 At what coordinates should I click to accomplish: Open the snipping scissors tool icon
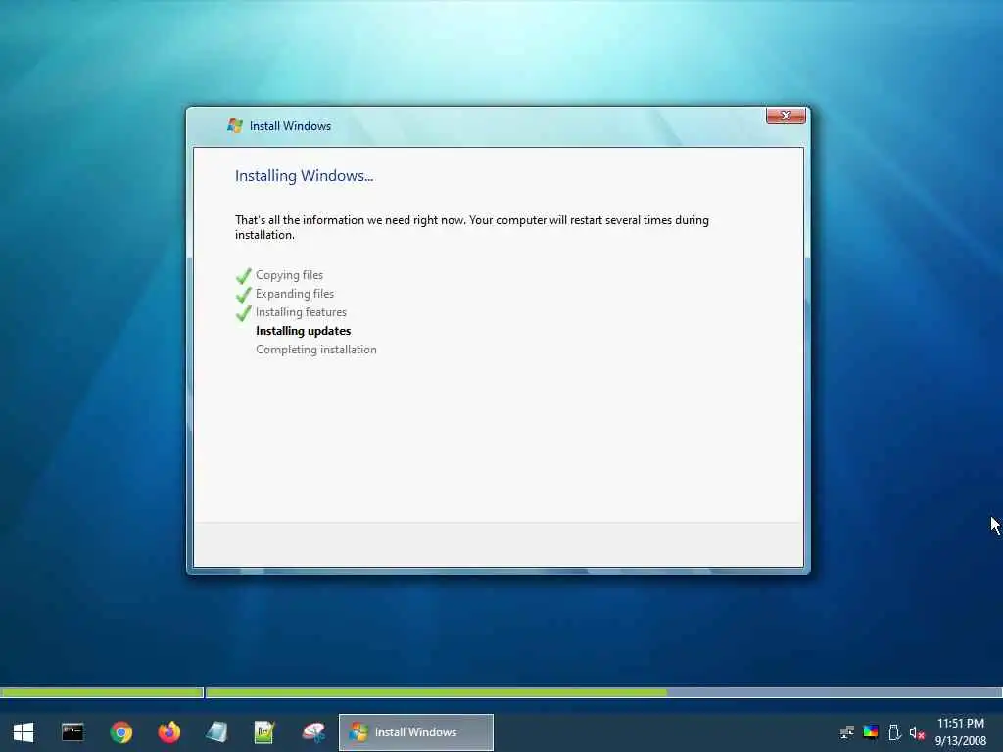pyautogui.click(x=313, y=732)
